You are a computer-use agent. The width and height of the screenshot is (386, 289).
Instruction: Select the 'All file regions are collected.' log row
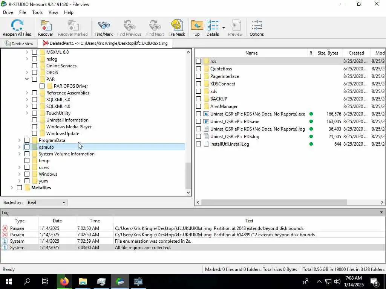193,248
